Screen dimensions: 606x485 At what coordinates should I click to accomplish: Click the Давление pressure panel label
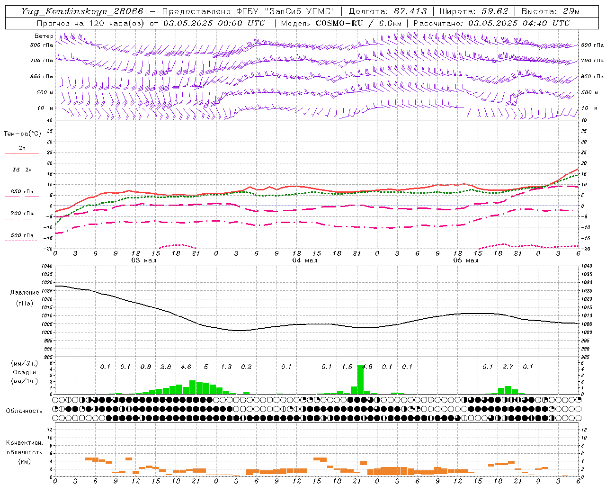[x=25, y=293]
